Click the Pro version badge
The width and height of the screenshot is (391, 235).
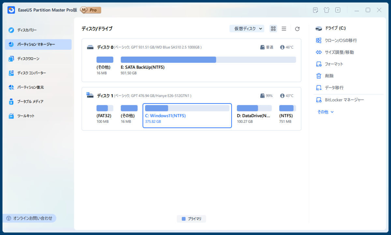point(91,10)
